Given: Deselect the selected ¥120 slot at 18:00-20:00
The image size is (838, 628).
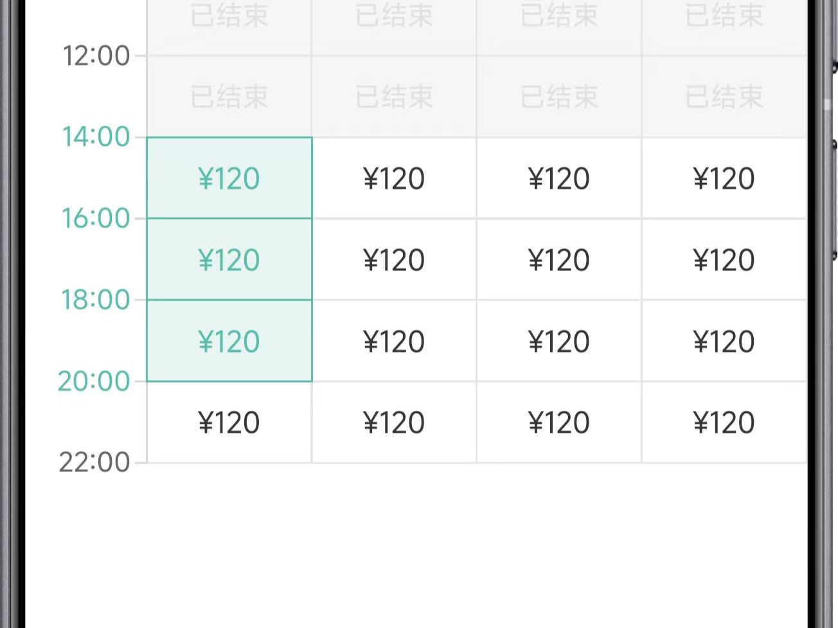Looking at the screenshot, I should click(x=229, y=341).
